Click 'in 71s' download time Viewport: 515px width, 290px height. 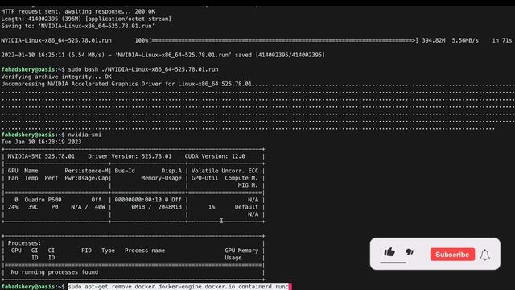502,40
